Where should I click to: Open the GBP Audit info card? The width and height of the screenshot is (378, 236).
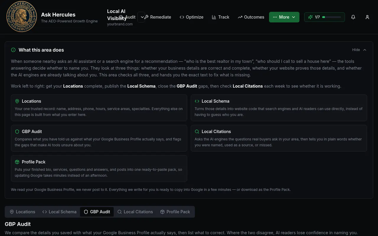99,138
